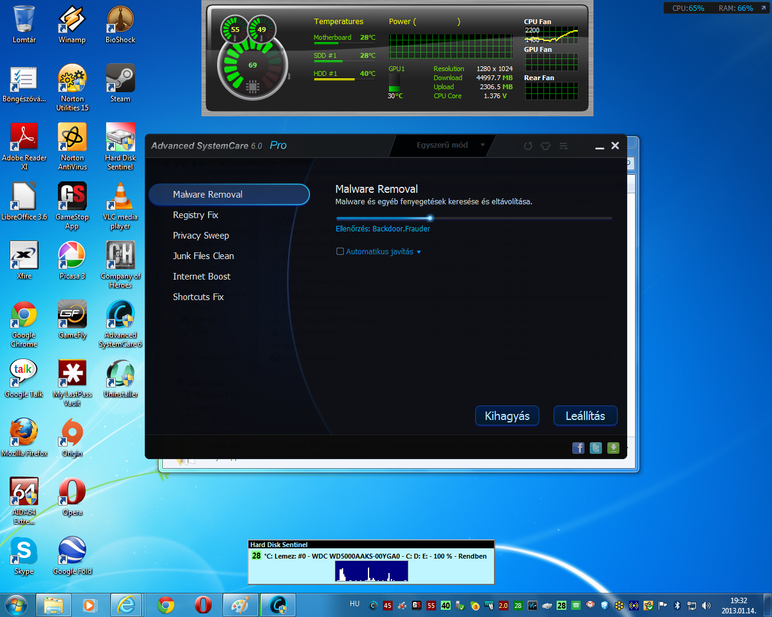Open the taskbar clock showing 19:32
Screen dimensions: 772x617
pyautogui.click(x=739, y=606)
